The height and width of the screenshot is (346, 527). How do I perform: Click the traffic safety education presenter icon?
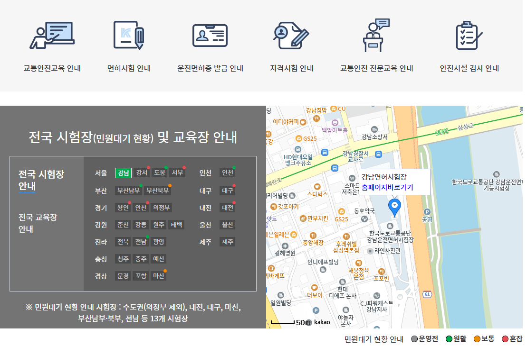pyautogui.click(x=52, y=36)
